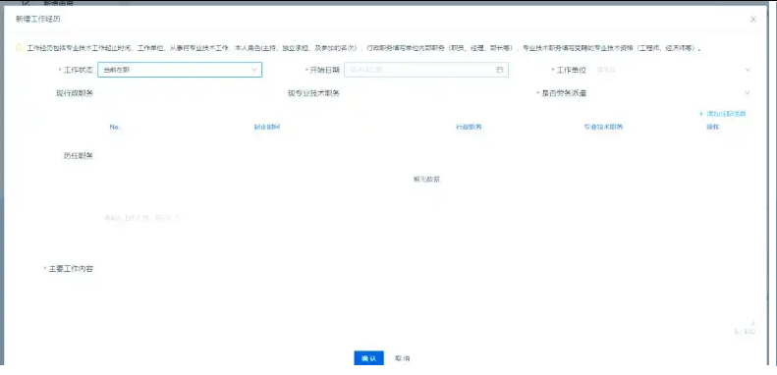Click the 现行政职务 label
The height and width of the screenshot is (375, 777).
pyautogui.click(x=75, y=93)
